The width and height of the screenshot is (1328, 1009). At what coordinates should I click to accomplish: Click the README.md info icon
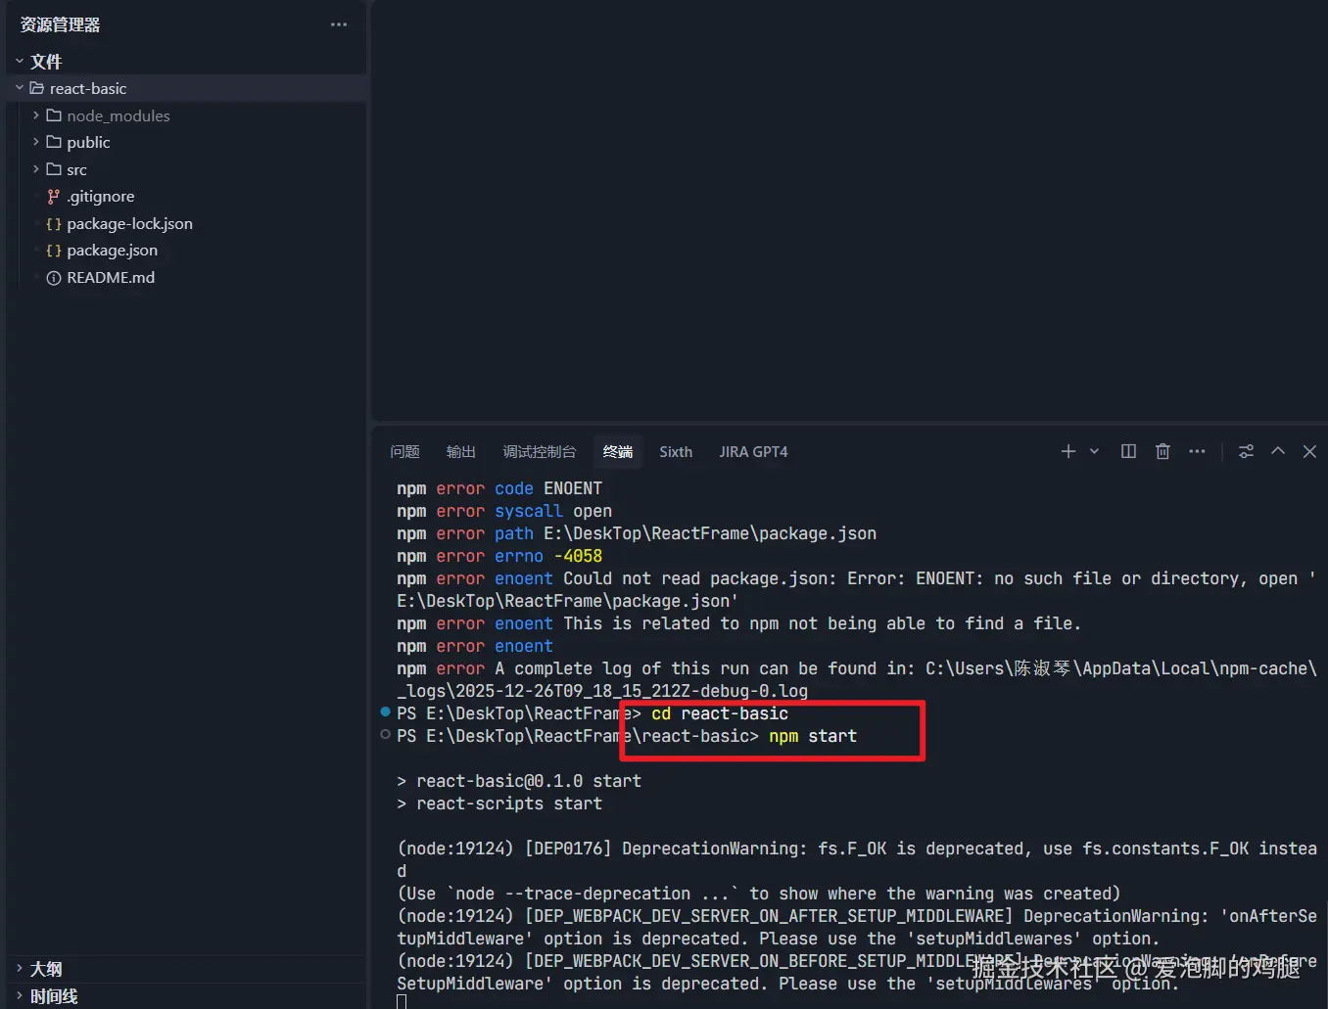pyautogui.click(x=54, y=278)
